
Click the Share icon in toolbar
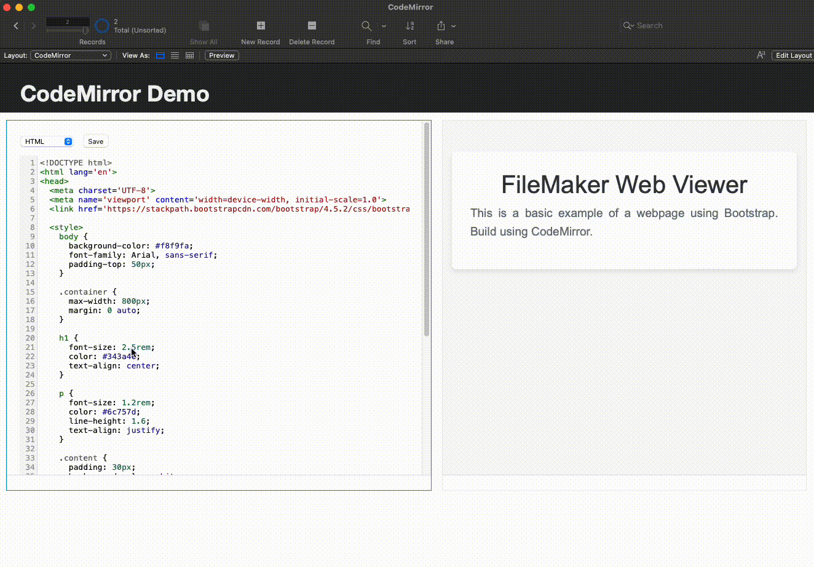click(x=441, y=26)
